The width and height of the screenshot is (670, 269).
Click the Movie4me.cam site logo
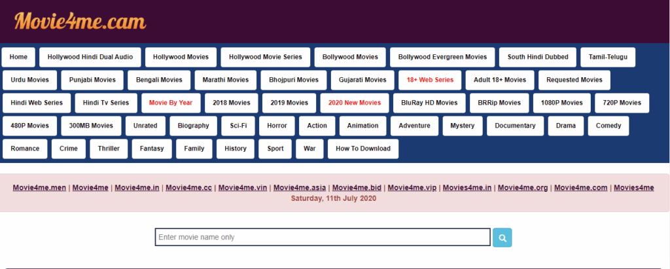click(x=80, y=22)
